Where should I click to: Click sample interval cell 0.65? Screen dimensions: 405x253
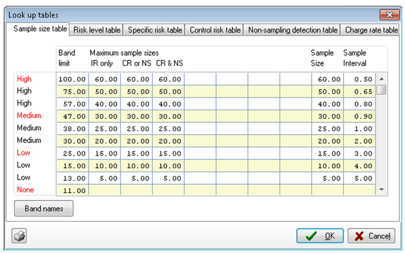[359, 92]
